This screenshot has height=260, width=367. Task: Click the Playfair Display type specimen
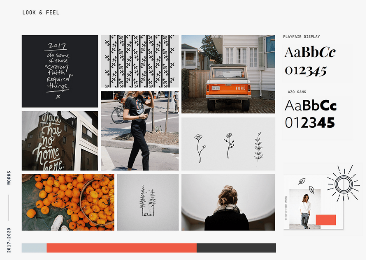tap(310, 62)
